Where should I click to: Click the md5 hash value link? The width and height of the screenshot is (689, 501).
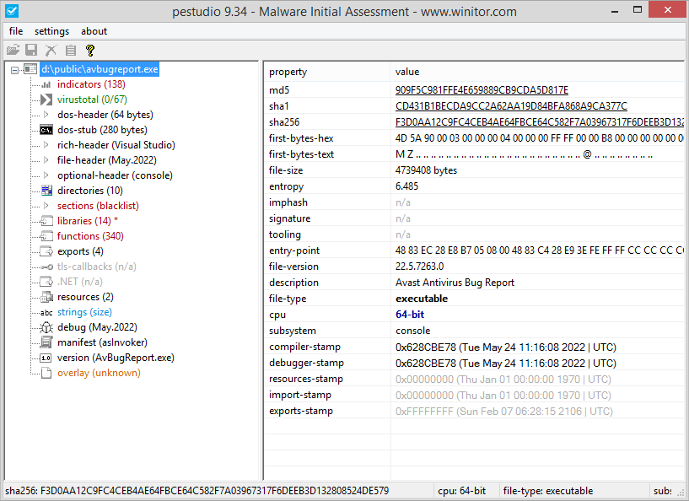coord(482,90)
